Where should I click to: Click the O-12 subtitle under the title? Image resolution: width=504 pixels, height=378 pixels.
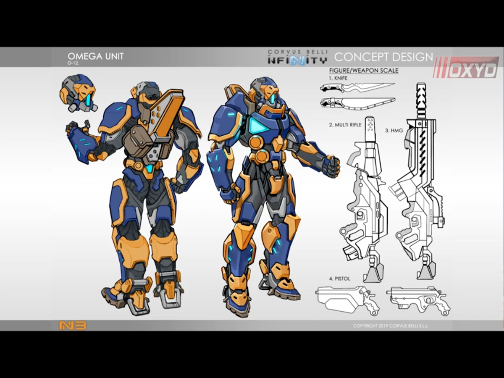click(73, 64)
